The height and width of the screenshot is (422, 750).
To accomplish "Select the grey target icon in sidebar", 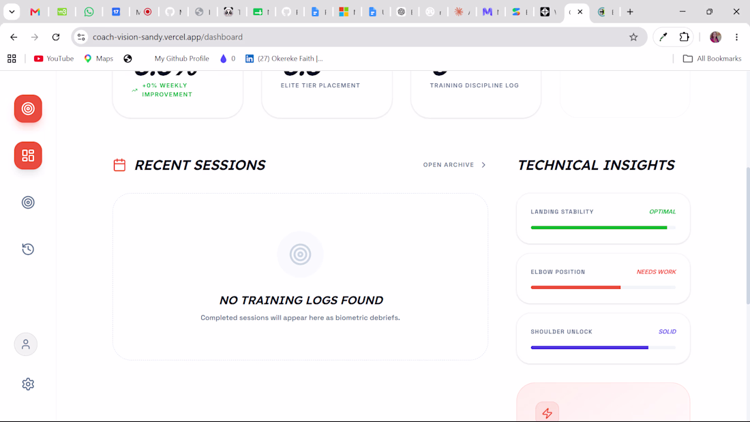I will click(28, 202).
